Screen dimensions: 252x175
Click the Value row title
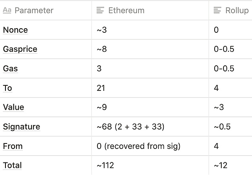click(x=13, y=107)
